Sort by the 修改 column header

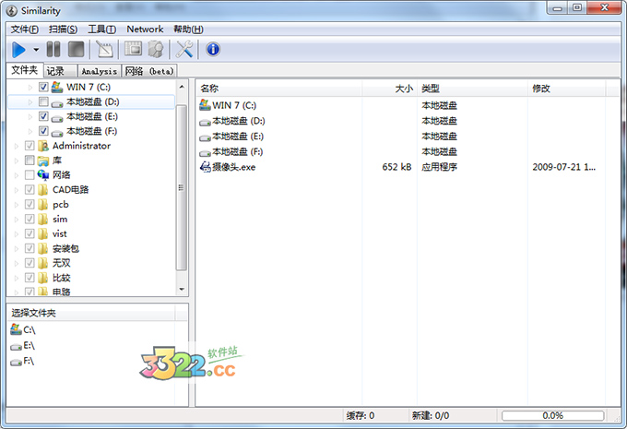point(567,89)
